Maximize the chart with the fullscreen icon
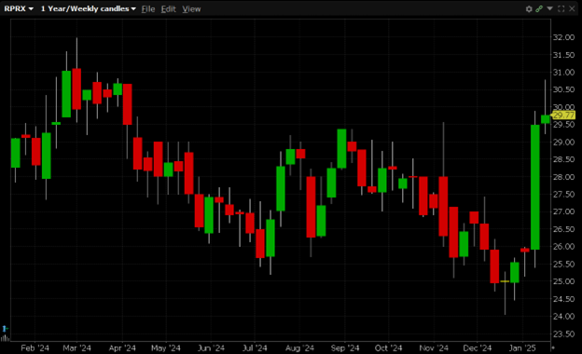 click(x=561, y=9)
